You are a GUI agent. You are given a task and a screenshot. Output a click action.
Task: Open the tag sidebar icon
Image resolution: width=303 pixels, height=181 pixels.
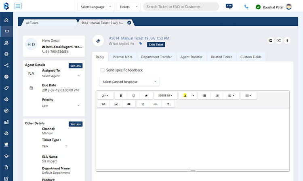6,88
